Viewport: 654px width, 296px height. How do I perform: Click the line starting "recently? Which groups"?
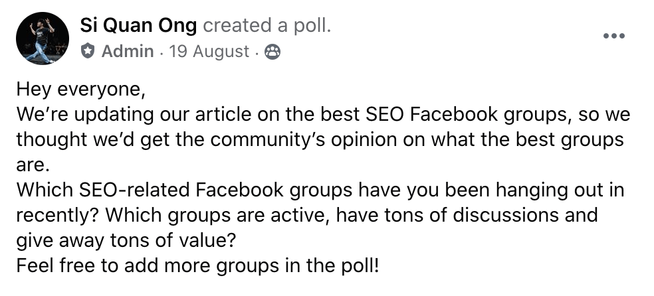[306, 216]
